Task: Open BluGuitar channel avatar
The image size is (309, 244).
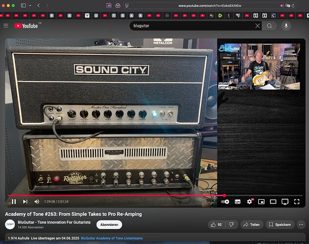Action: pos(10,224)
